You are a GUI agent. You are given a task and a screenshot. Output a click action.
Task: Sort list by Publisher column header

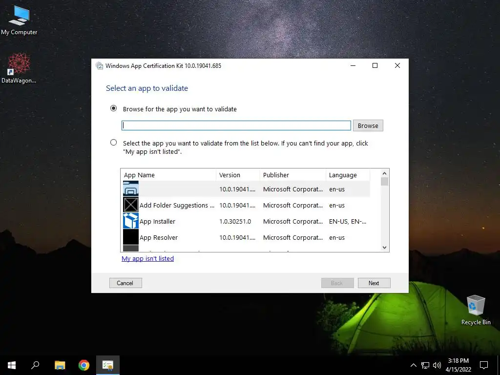293,175
